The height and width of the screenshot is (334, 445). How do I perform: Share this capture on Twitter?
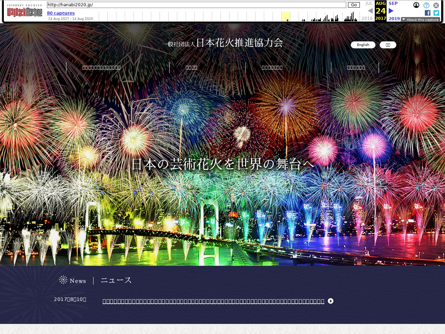tap(436, 13)
